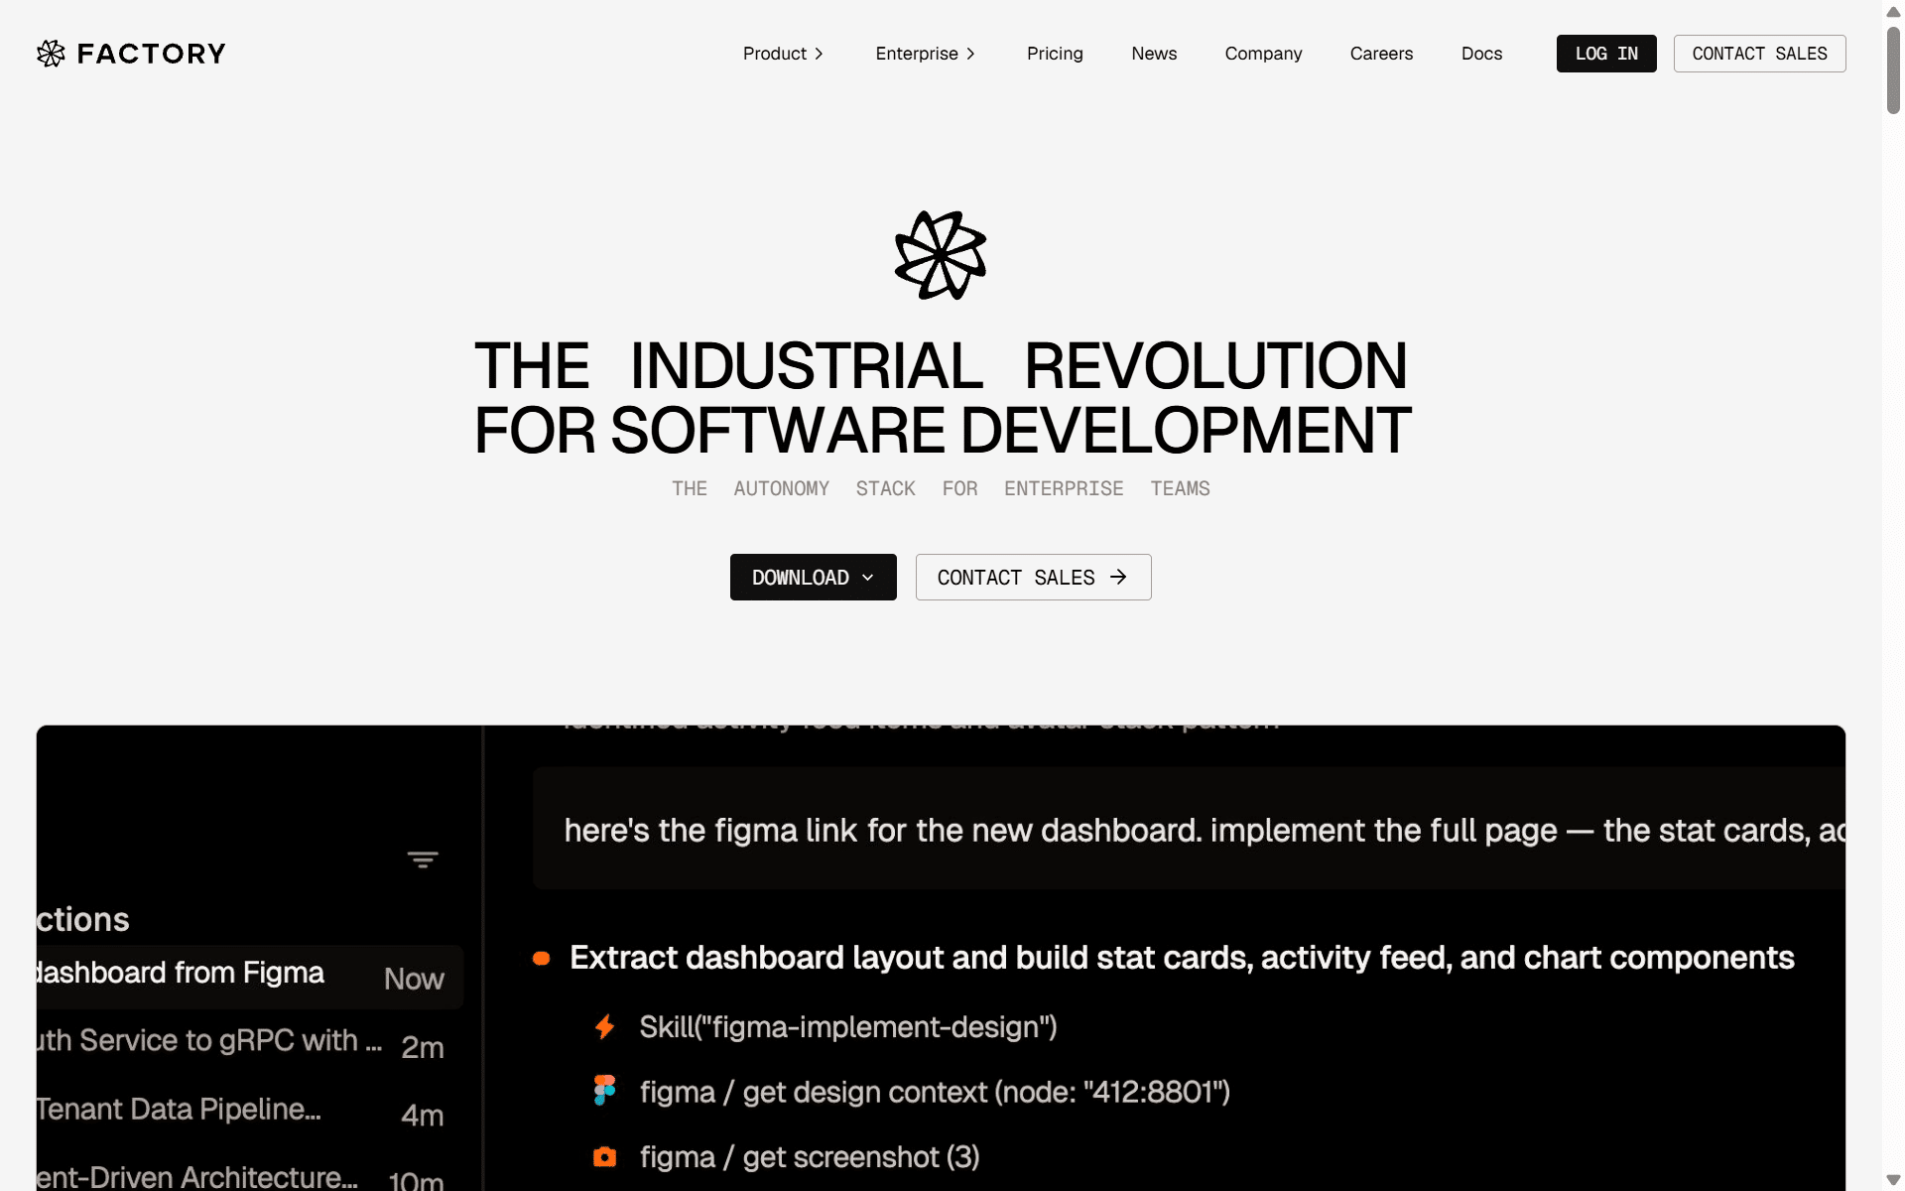Click the arrow icon in Contact Sales button
The width and height of the screenshot is (1905, 1191).
click(1118, 577)
